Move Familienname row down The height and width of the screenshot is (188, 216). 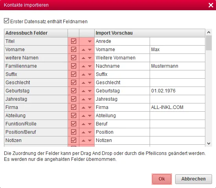[x=90, y=66]
